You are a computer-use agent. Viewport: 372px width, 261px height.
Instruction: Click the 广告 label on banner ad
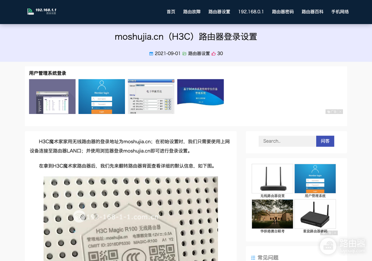click(x=332, y=112)
